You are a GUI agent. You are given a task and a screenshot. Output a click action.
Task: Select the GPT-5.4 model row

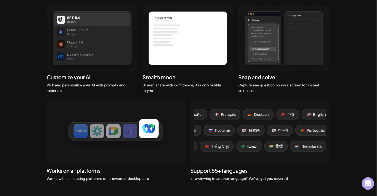point(92,20)
